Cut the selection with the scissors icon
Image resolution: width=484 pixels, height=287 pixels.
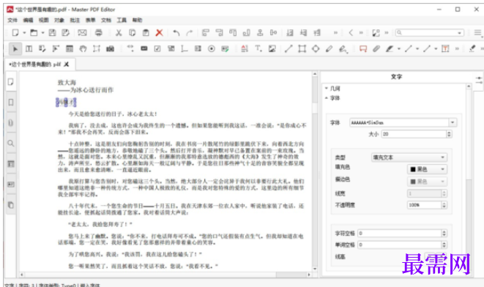tap(119, 33)
